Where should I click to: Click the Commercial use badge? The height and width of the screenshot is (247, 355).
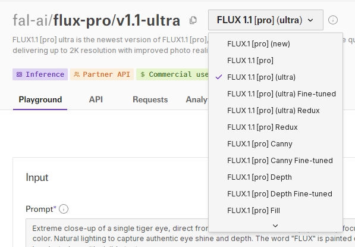172,74
